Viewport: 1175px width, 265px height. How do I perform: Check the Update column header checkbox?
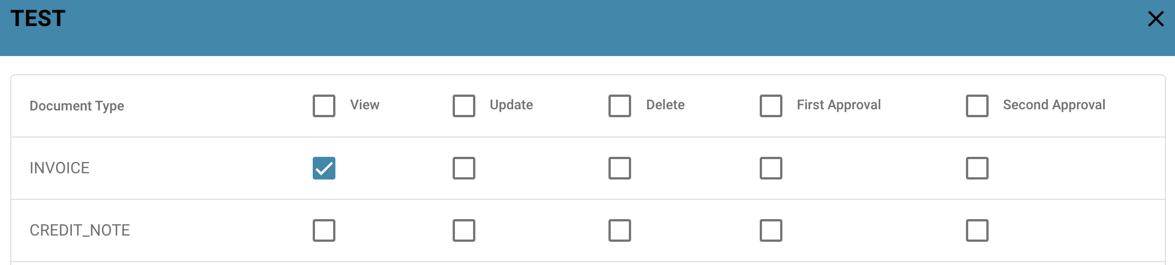464,106
